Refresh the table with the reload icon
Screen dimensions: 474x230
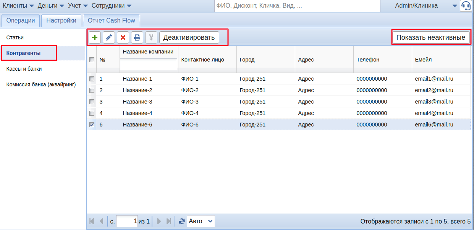click(182, 221)
